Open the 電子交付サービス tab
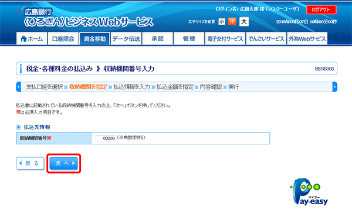The width and height of the screenshot is (352, 213). click(x=225, y=39)
